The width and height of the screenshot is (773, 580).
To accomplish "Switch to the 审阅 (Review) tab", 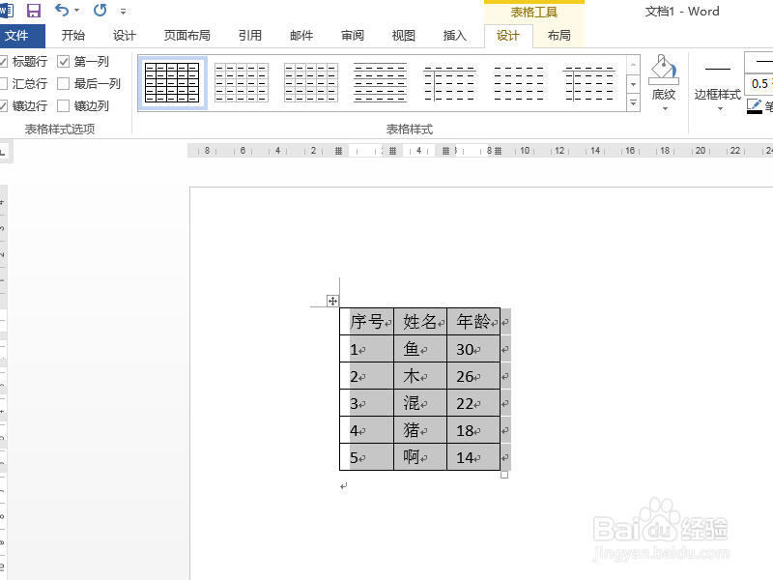I will pyautogui.click(x=352, y=36).
